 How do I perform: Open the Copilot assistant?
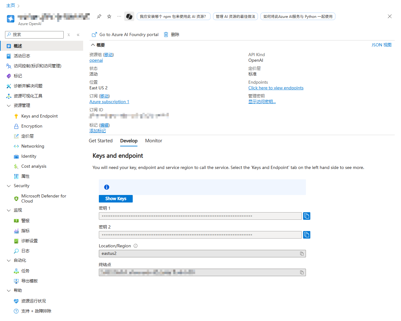click(x=129, y=16)
